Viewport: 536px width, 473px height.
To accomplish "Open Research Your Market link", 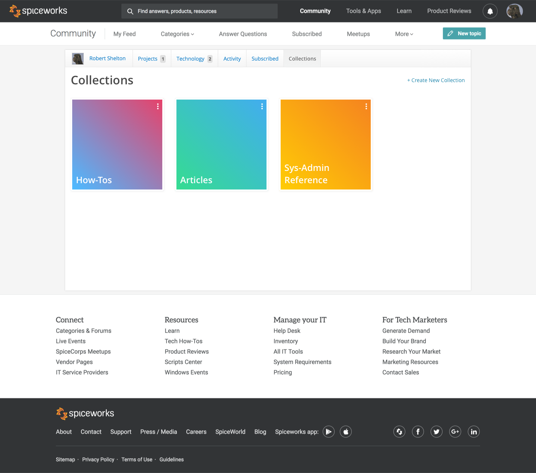I will [x=412, y=351].
